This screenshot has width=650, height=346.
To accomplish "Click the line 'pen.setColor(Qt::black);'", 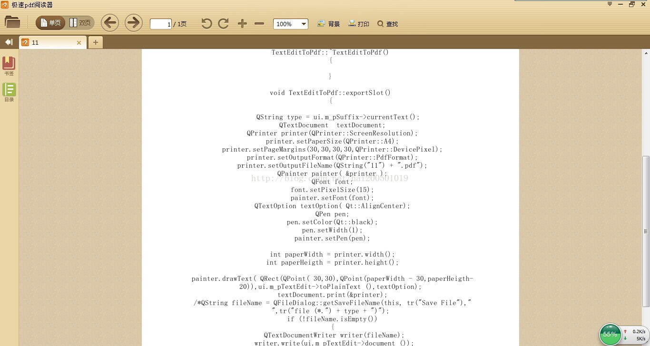I will pyautogui.click(x=332, y=222).
